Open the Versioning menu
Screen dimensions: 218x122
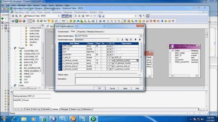tap(57, 12)
